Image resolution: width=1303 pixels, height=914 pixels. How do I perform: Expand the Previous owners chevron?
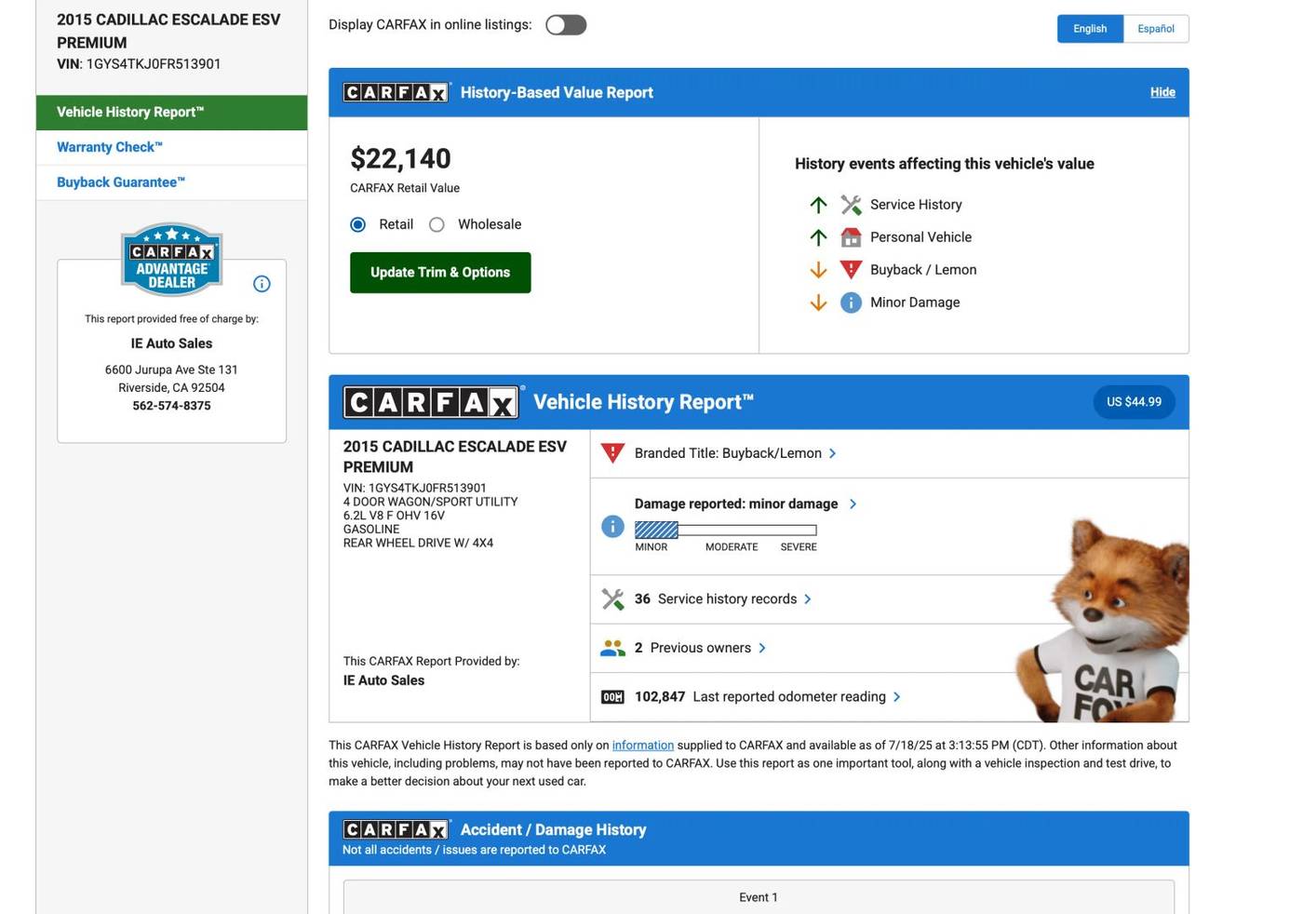(x=761, y=648)
